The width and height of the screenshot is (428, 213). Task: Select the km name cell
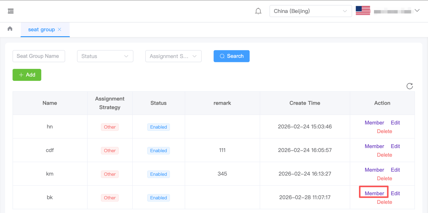(50, 174)
